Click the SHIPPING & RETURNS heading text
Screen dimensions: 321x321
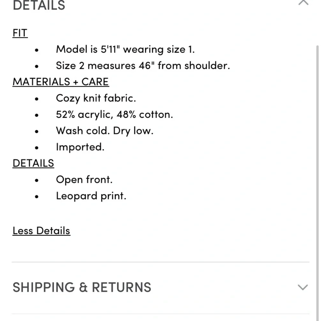[x=82, y=287]
